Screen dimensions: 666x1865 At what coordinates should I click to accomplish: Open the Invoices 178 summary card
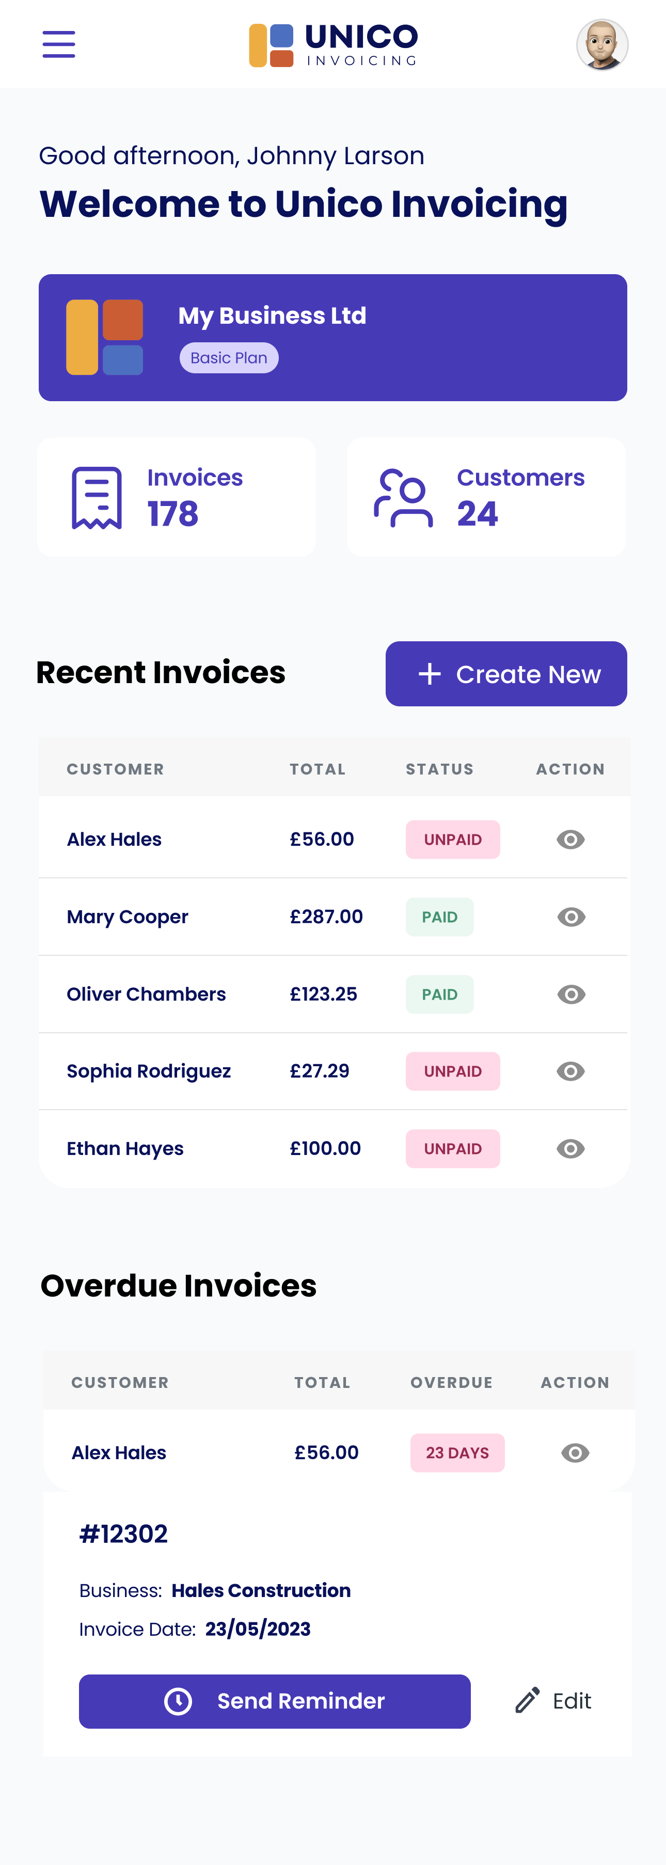(x=177, y=497)
